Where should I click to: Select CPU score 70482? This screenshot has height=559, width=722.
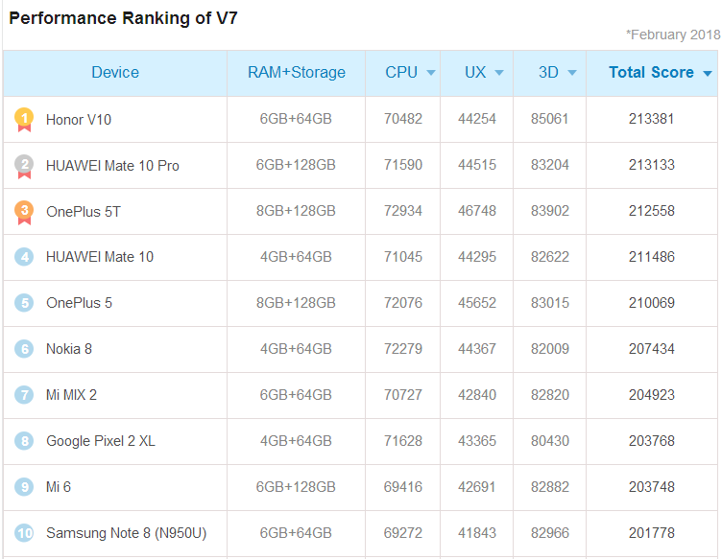pos(403,119)
